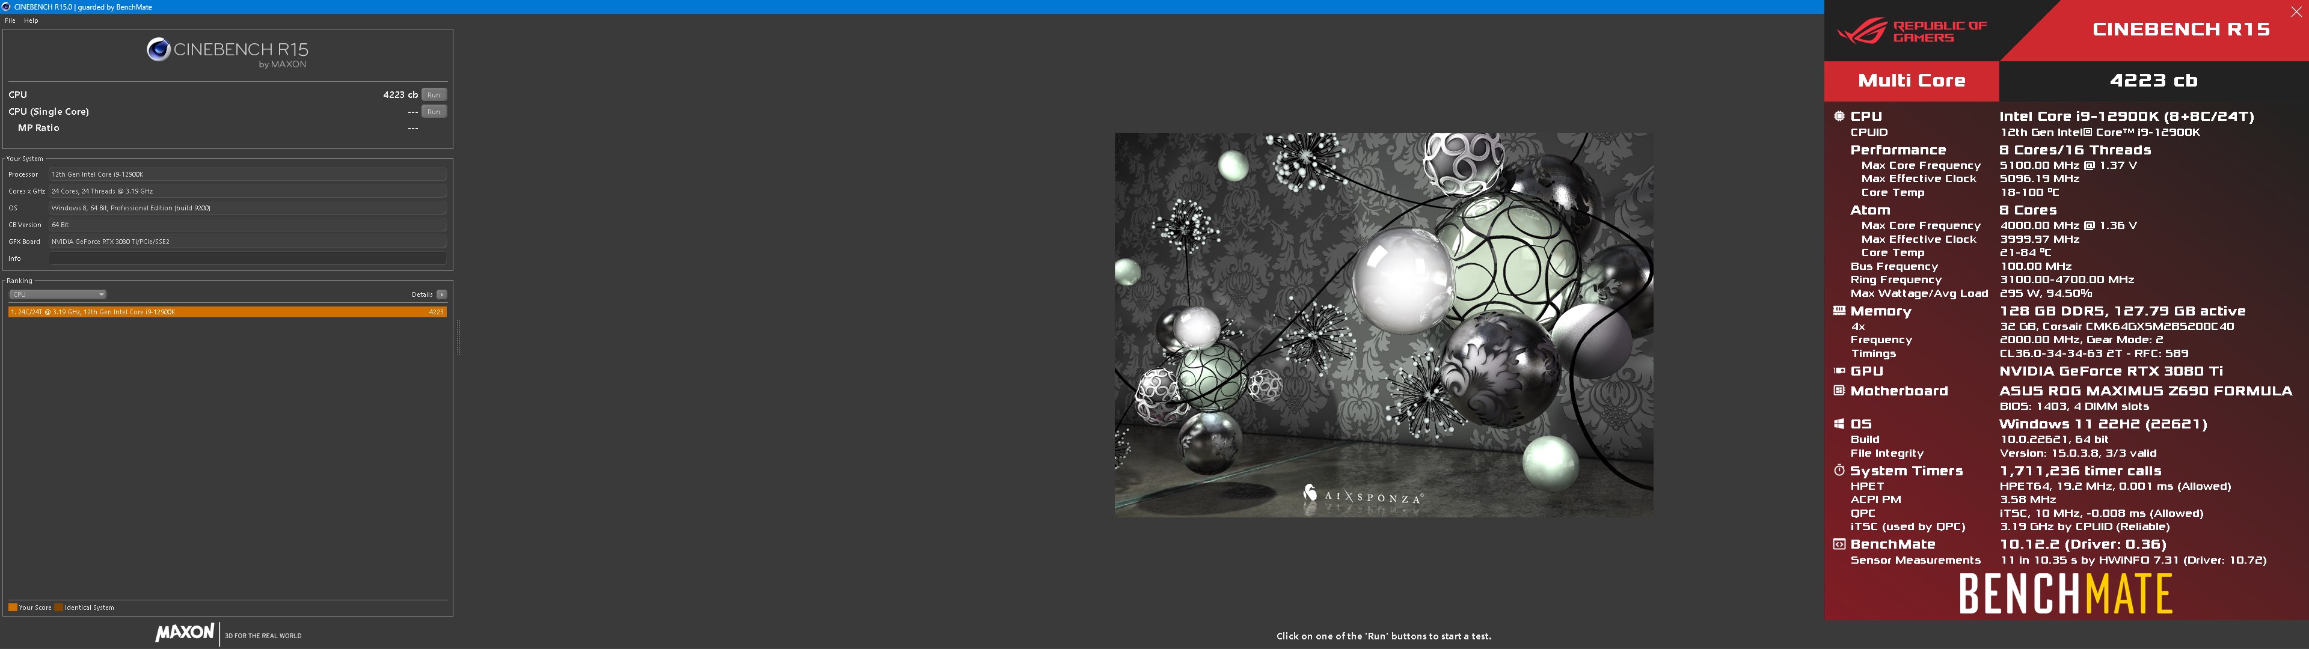The height and width of the screenshot is (649, 2309).
Task: Click the MP Ratio label
Action: pyautogui.click(x=38, y=128)
